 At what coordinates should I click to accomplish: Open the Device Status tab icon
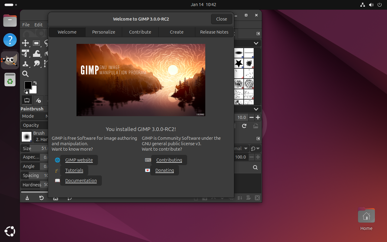[x=38, y=100]
